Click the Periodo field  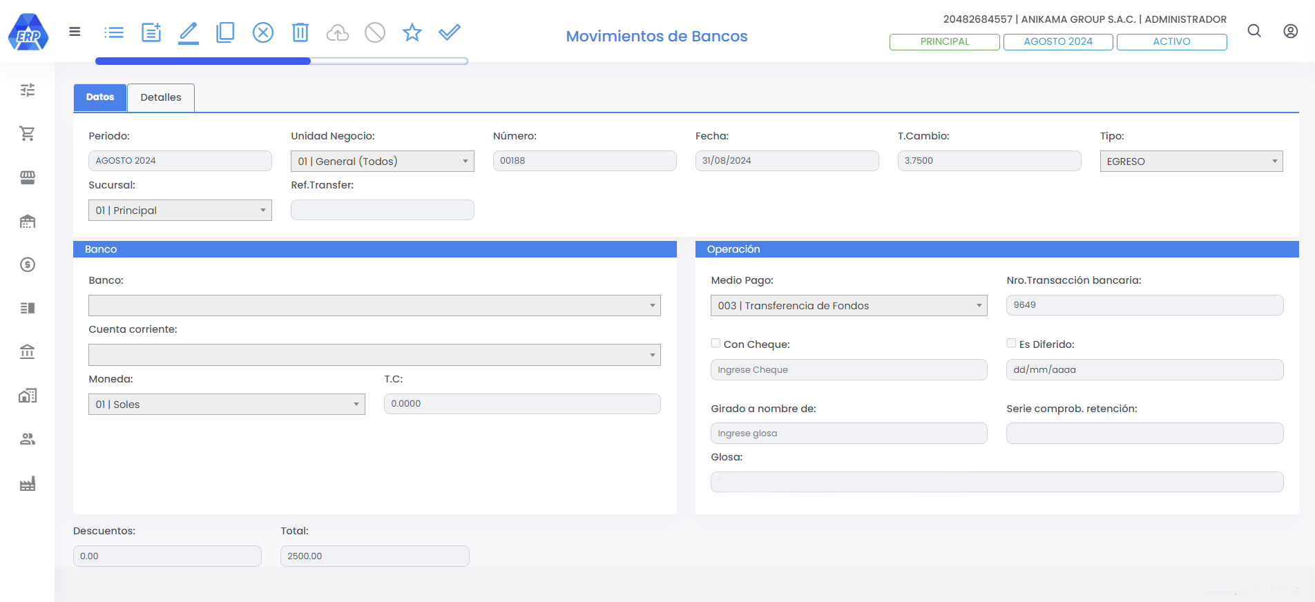(180, 161)
